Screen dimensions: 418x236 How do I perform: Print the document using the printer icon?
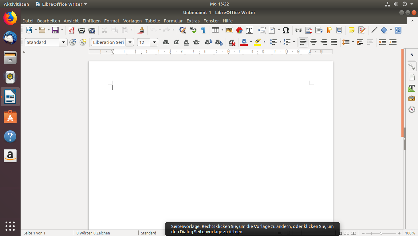pyautogui.click(x=82, y=30)
